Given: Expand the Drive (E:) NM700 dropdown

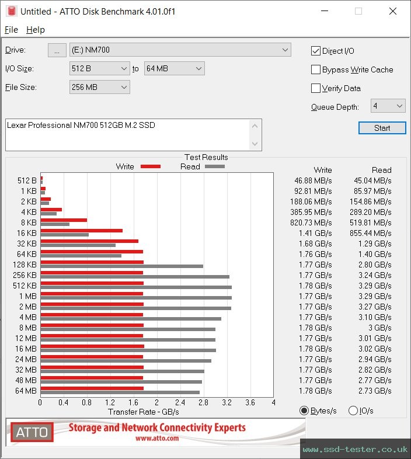Looking at the screenshot, I should [180, 50].
